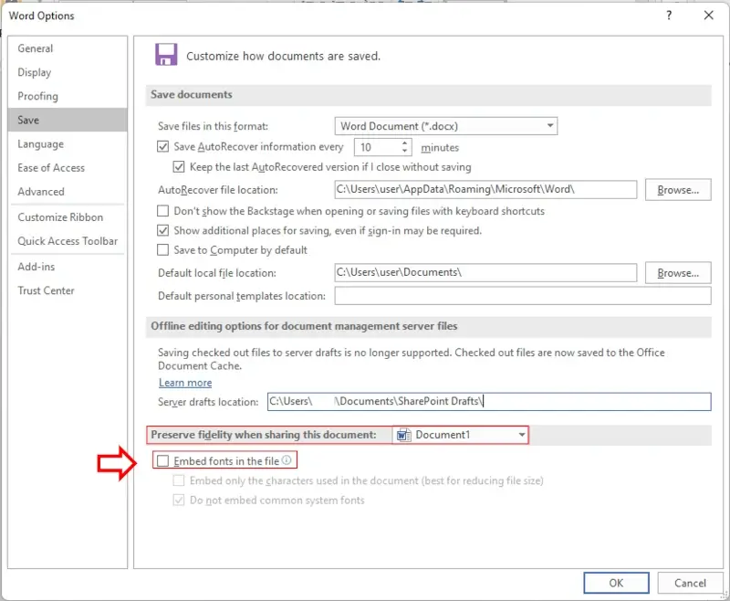The height and width of the screenshot is (601, 730).
Task: Click the 'Server drafts location:' label
Action: [208, 402]
